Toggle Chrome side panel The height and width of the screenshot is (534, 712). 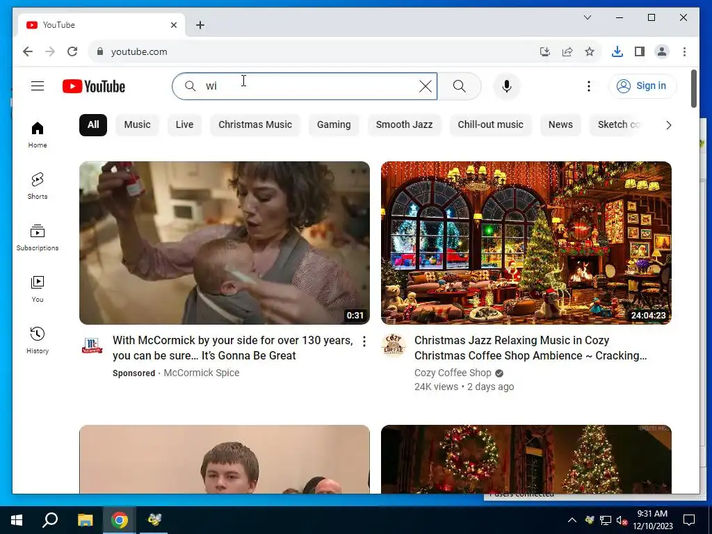click(640, 51)
